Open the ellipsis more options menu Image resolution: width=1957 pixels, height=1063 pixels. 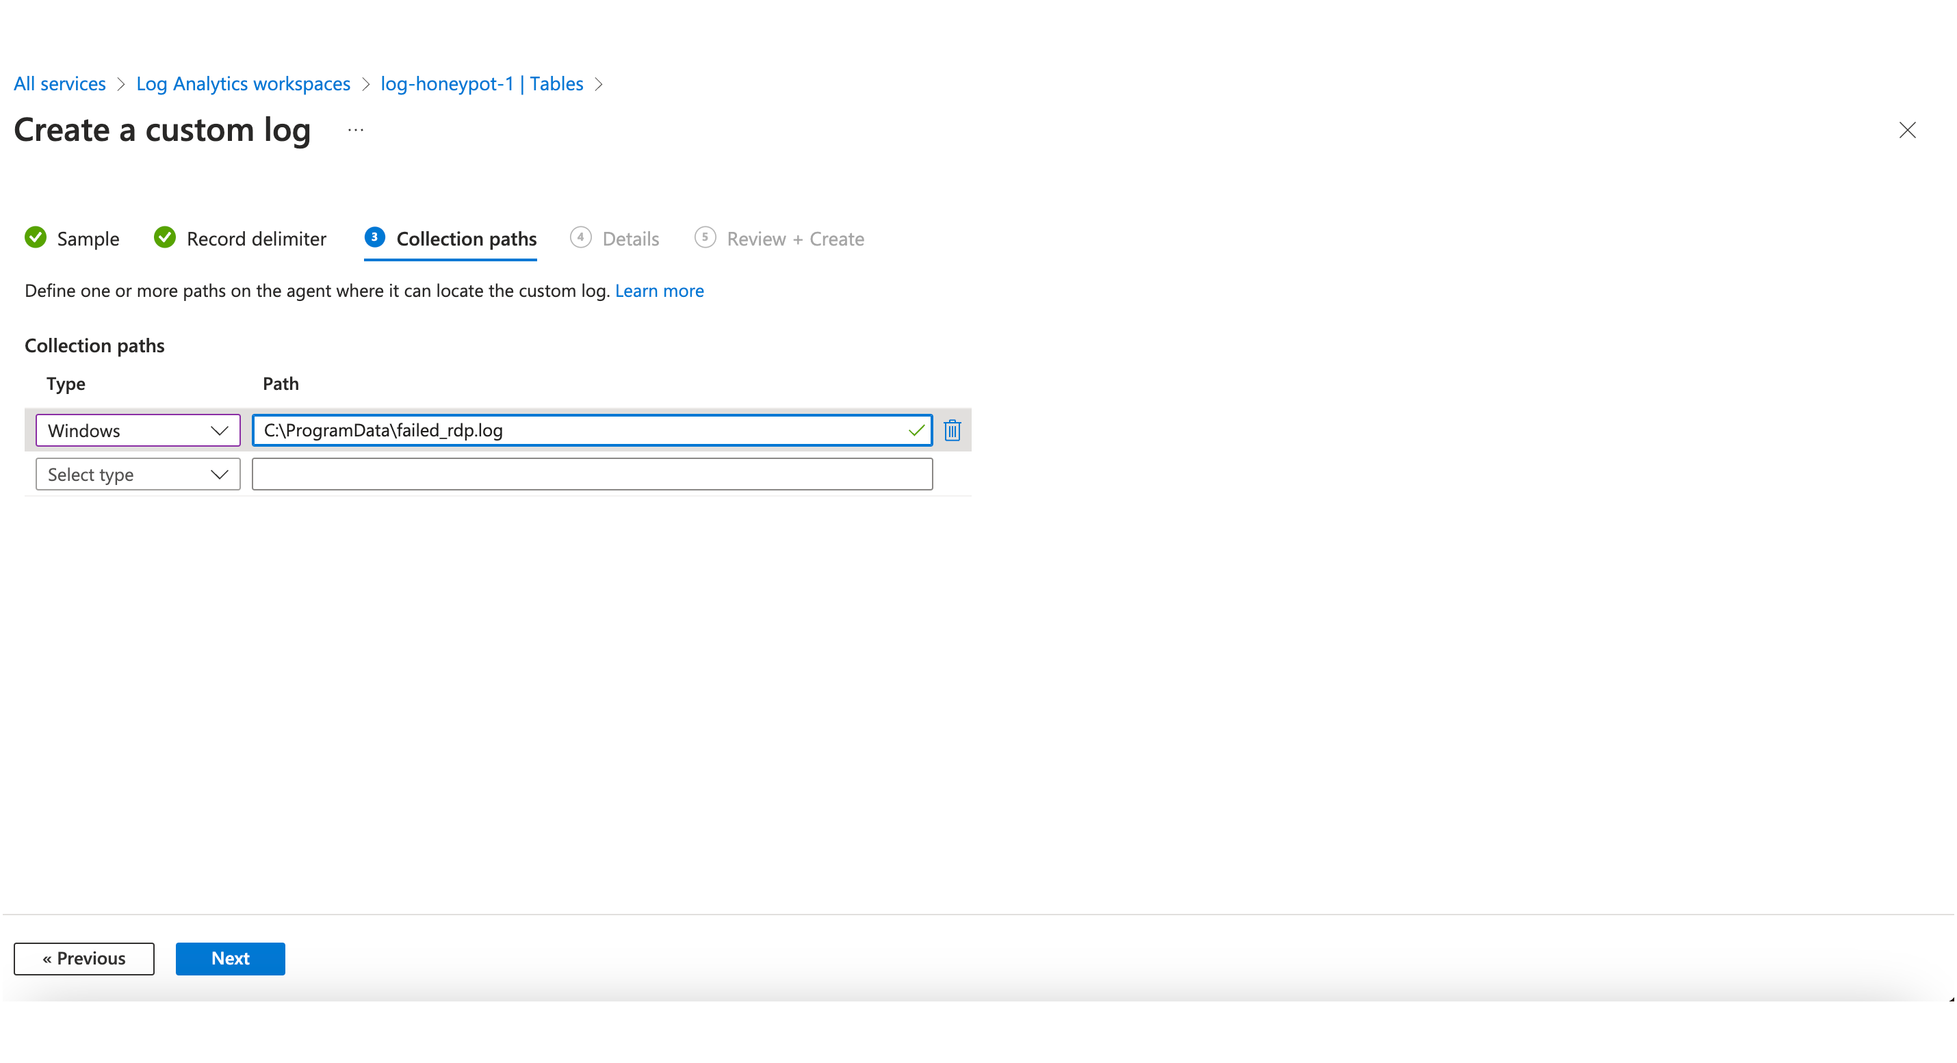point(356,130)
